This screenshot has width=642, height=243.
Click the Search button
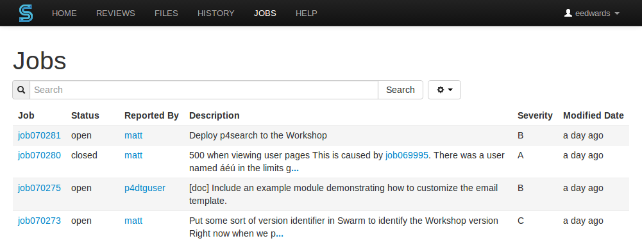[x=400, y=90]
